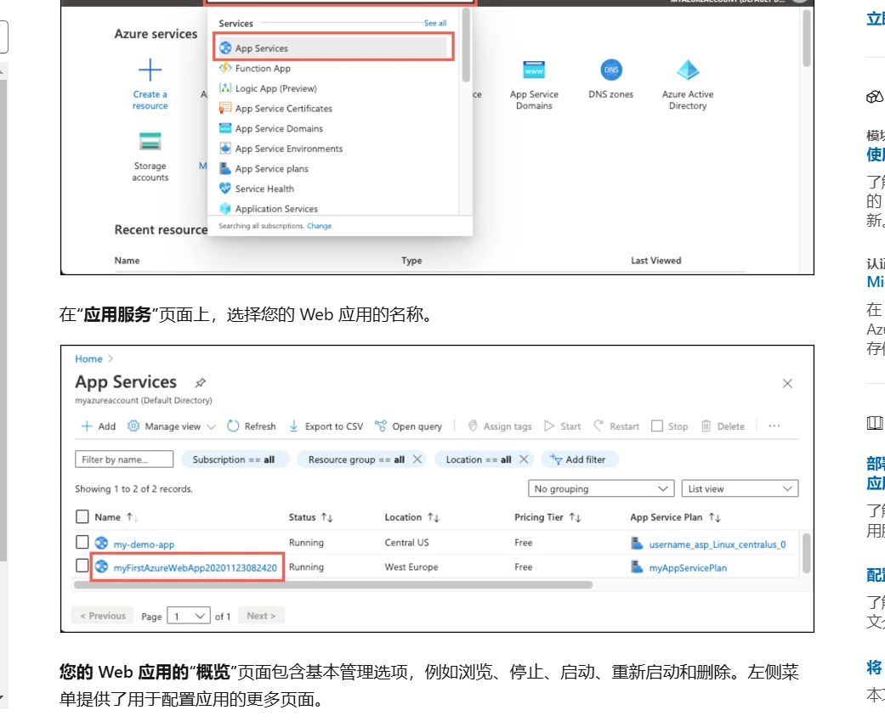
Task: Open username_asp_Linux_centralus_0 plan link
Action: (x=718, y=544)
